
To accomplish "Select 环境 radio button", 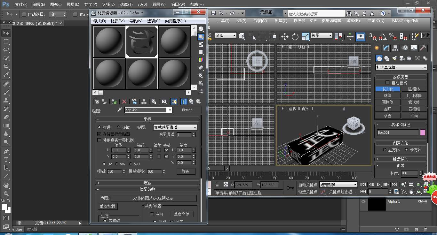I will click(x=118, y=127).
